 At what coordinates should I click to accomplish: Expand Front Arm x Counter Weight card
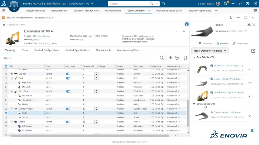pyautogui.click(x=249, y=69)
